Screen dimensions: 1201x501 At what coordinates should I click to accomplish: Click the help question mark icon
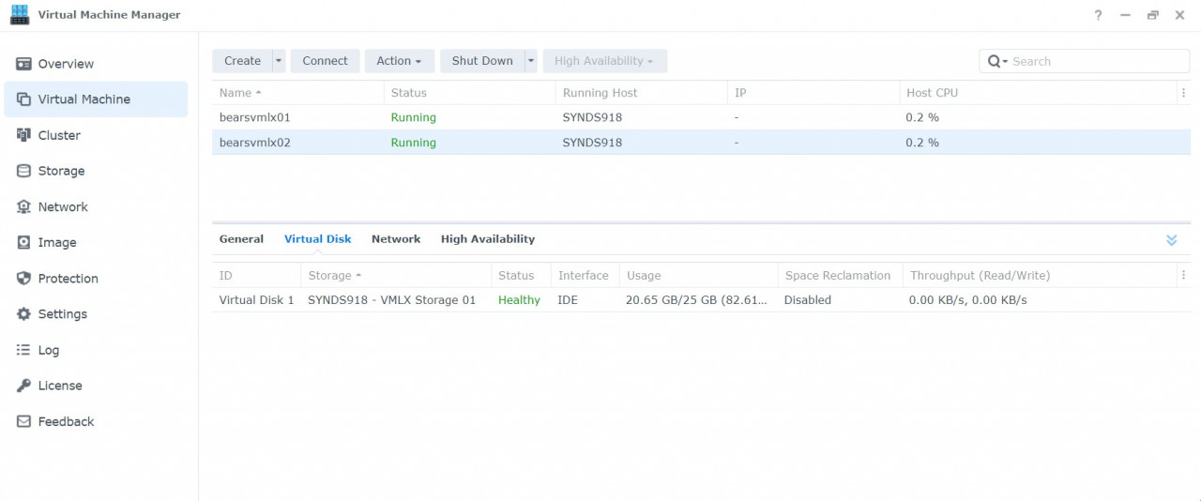coord(1098,15)
